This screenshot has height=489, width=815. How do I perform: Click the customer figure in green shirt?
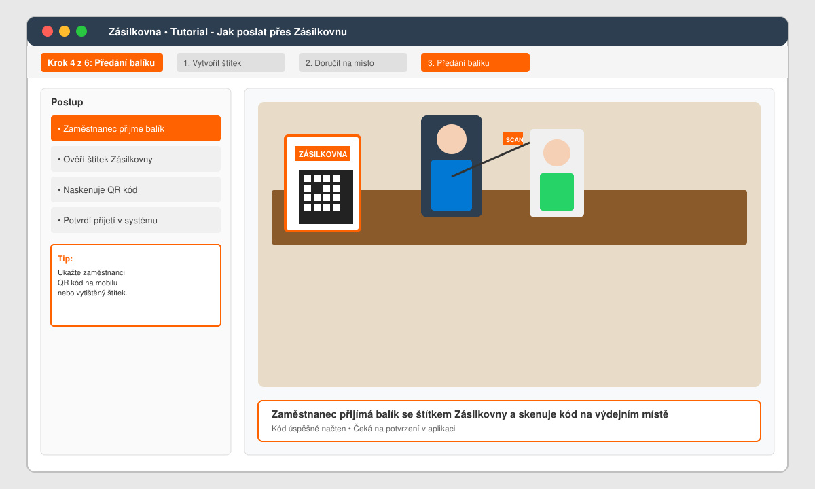click(x=557, y=173)
